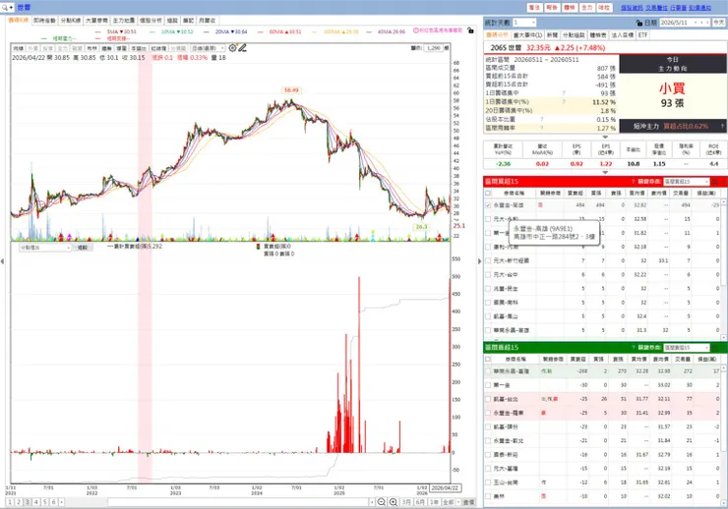This screenshot has height=509, width=728.
Task: Open sub-chart indicator dropdown below chart
Action: click(44, 248)
